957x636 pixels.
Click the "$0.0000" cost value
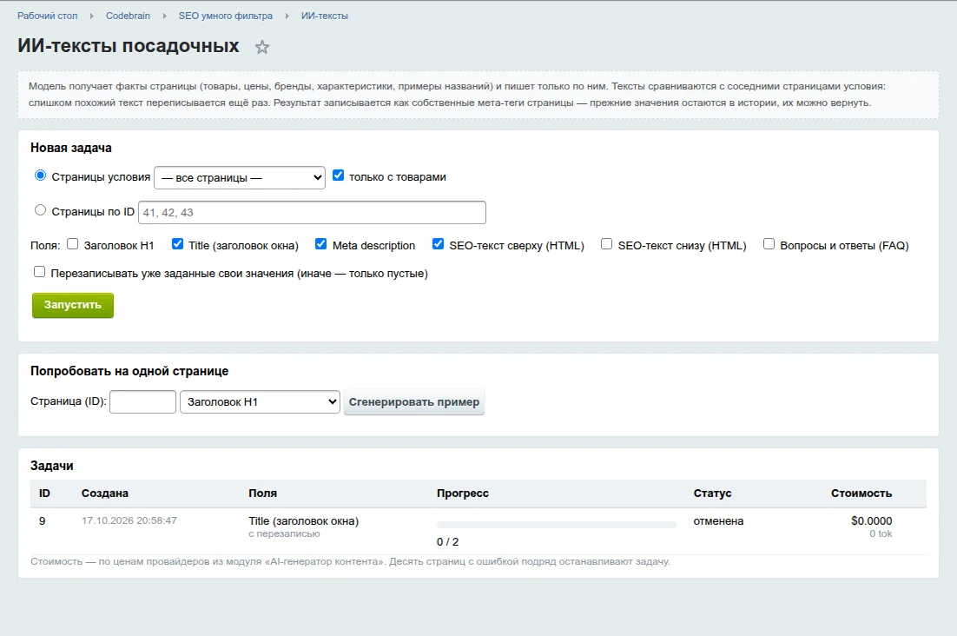(872, 520)
